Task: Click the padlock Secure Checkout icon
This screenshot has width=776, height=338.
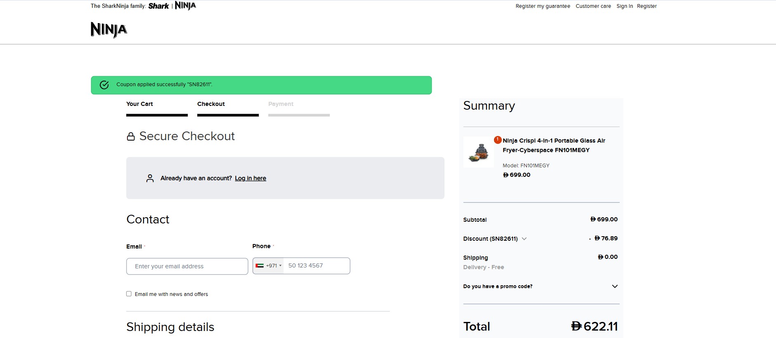Action: tap(131, 136)
